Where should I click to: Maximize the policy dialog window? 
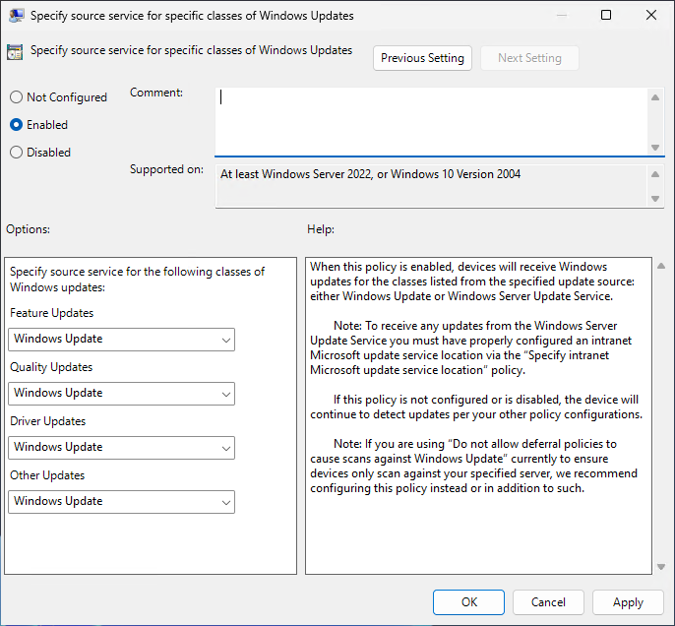pyautogui.click(x=606, y=15)
